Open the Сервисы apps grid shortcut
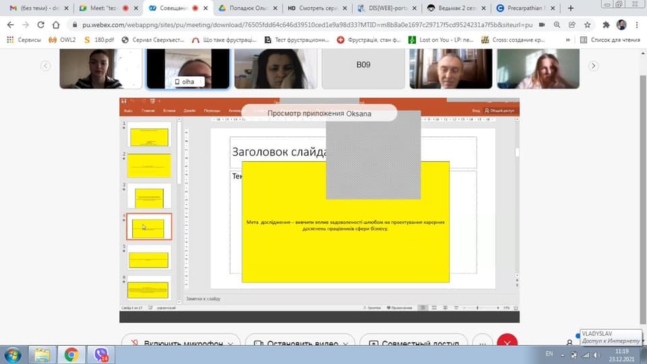 click(x=24, y=40)
